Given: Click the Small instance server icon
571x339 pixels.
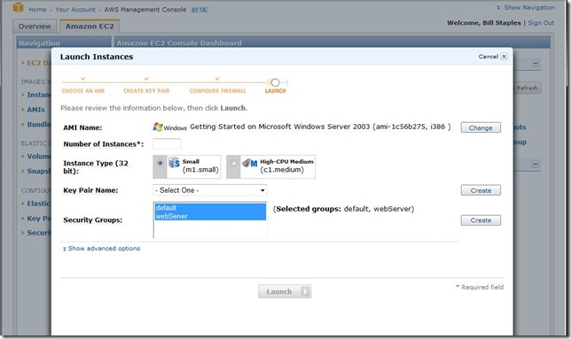Looking at the screenshot, I should pos(174,162).
